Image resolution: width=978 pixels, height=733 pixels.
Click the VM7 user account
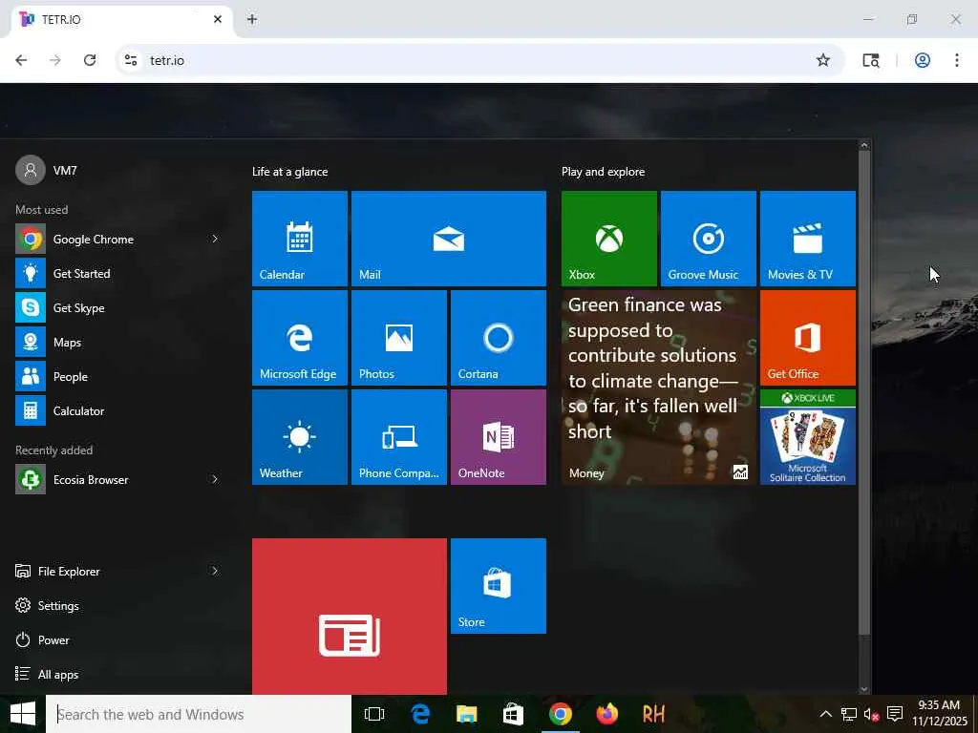[x=47, y=170]
